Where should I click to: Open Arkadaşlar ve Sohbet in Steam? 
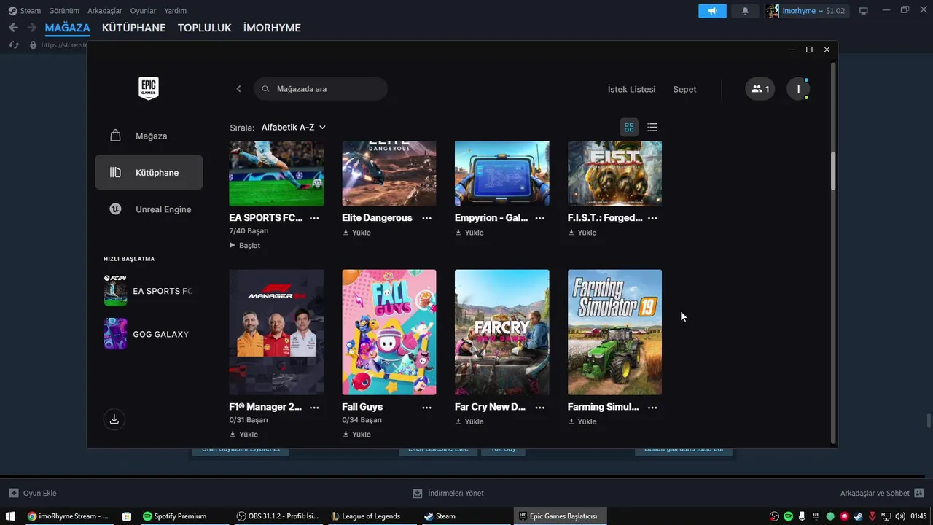882,493
